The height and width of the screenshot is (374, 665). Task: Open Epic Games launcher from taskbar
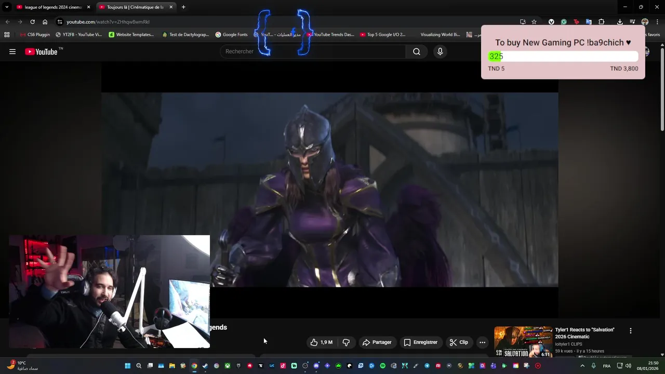(x=239, y=366)
